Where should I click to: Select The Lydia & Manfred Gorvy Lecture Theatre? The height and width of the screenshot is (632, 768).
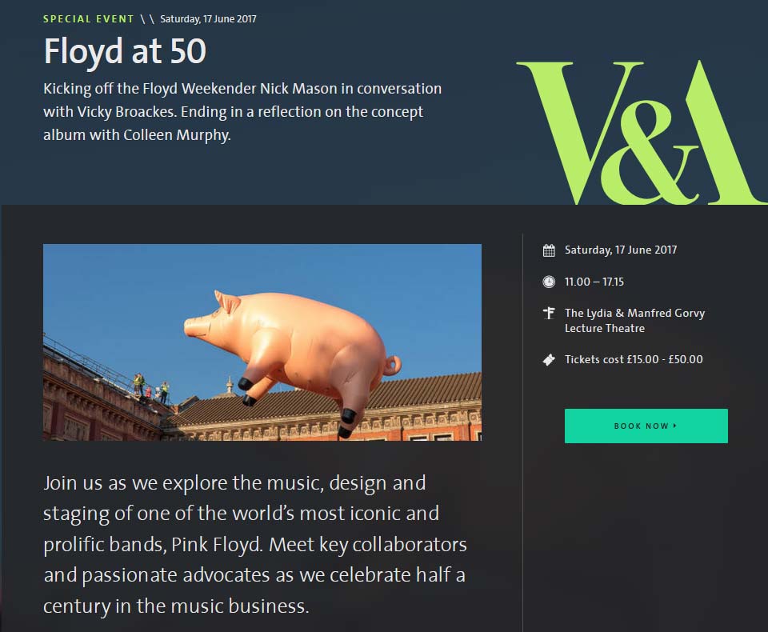(634, 321)
